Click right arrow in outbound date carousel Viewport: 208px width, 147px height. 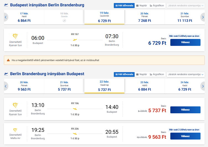point(202,17)
